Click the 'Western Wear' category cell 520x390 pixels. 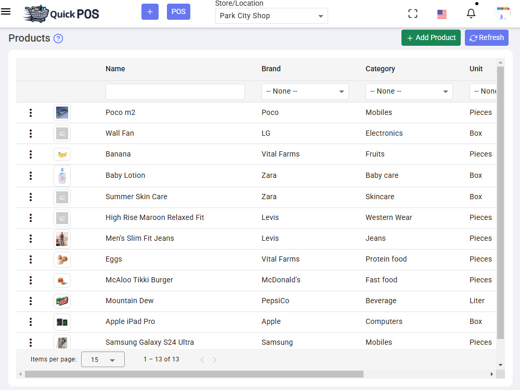coord(388,217)
